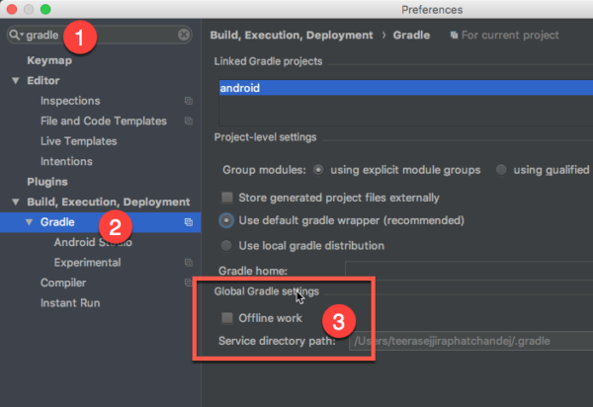
Task: Collapse the Gradle tree node
Action: (x=29, y=222)
